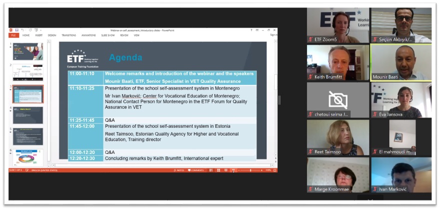Image resolution: width=440 pixels, height=210 pixels.
Task: Open the TRANSITIONS ribbon tab
Action: 69,35
